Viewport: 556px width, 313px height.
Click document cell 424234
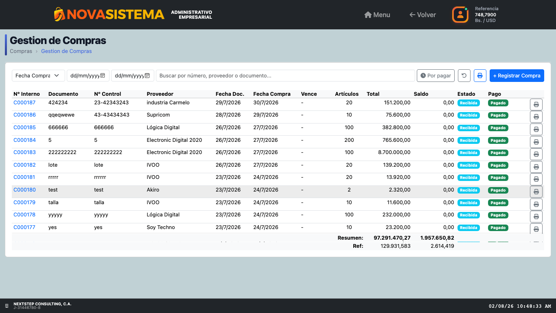pos(58,103)
